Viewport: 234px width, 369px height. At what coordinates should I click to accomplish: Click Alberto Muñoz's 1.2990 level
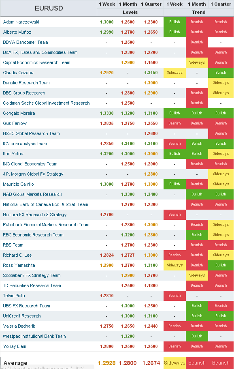pyautogui.click(x=107, y=32)
